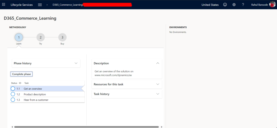This screenshot has width=277, height=128.
Task: Select methodology phase 1 Learn
Action: tap(19, 37)
